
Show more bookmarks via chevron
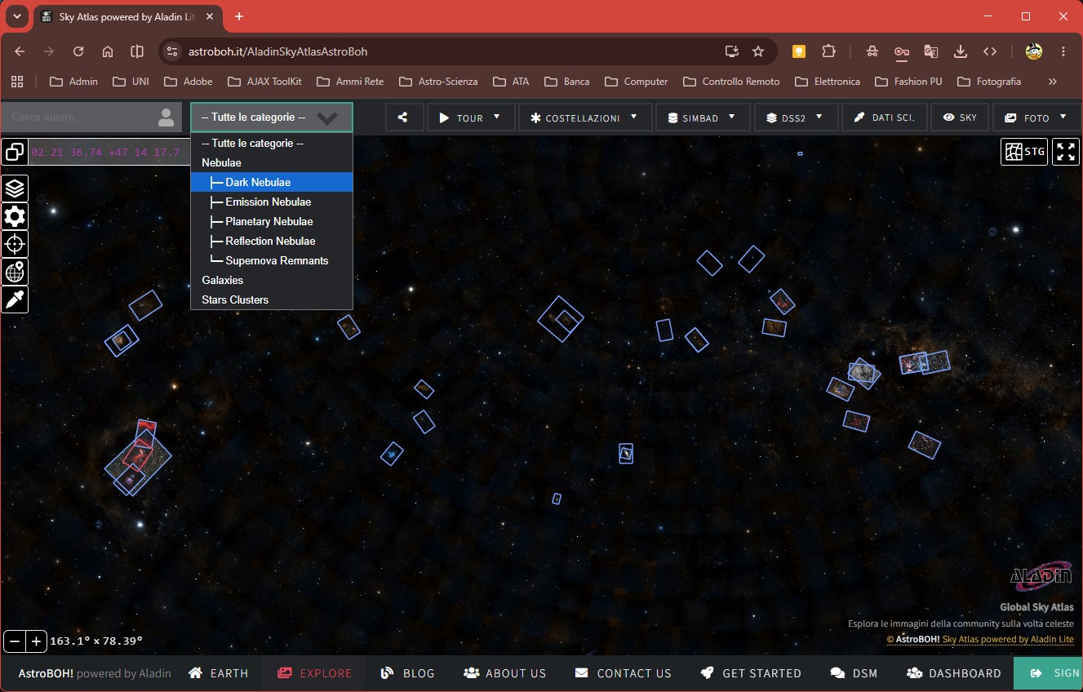pyautogui.click(x=1052, y=82)
